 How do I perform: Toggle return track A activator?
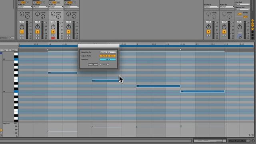coord(208,32)
